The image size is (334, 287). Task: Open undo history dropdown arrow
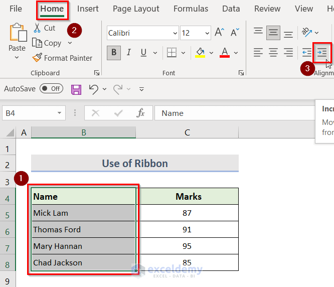(104, 89)
